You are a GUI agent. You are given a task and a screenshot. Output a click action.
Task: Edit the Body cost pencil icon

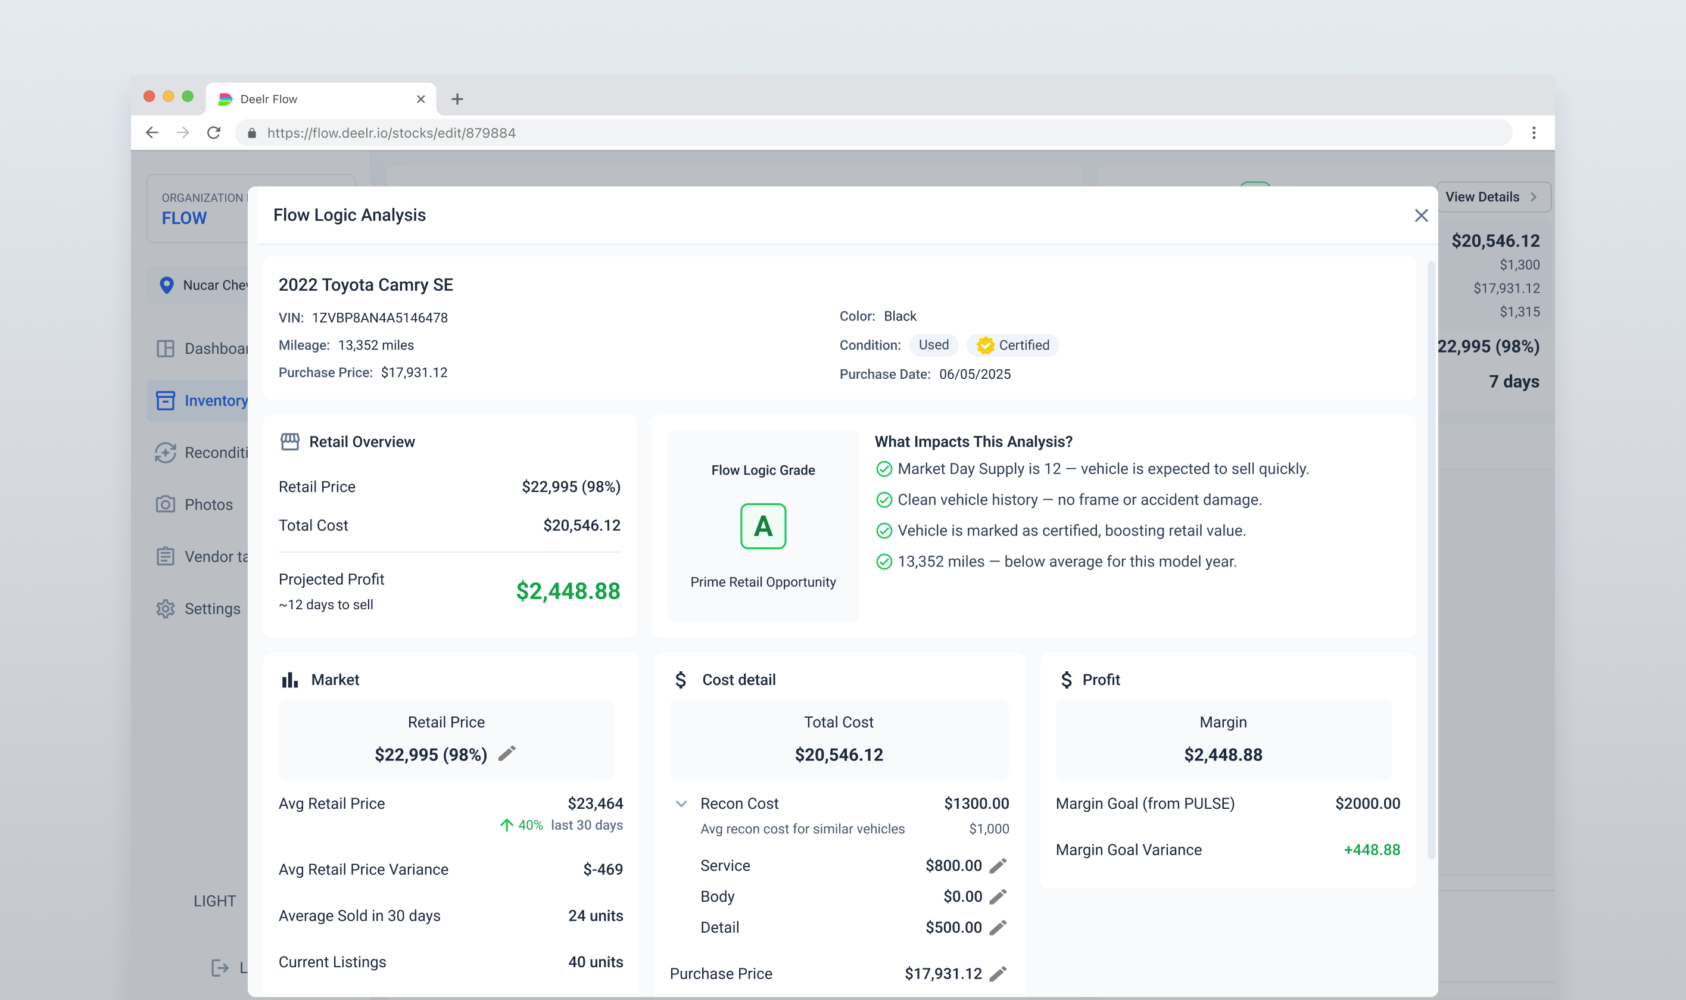[998, 896]
